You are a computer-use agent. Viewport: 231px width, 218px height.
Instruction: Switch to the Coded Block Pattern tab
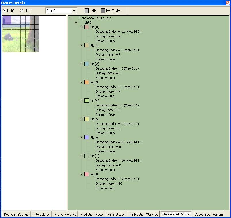pos(209,214)
